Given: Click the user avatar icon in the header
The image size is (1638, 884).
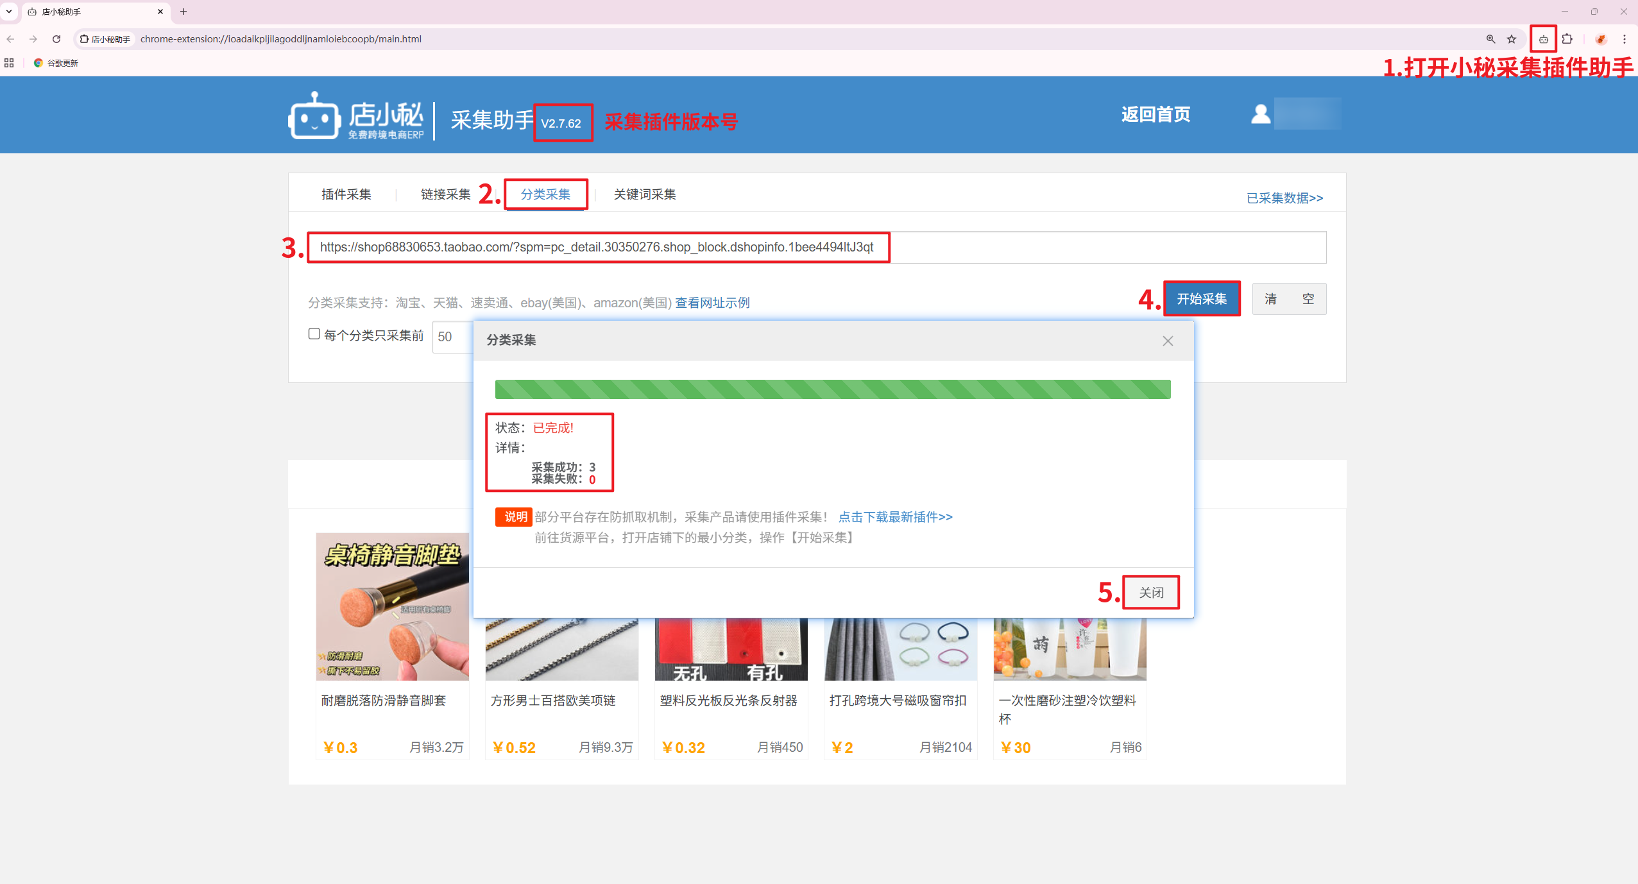Looking at the screenshot, I should tap(1260, 114).
